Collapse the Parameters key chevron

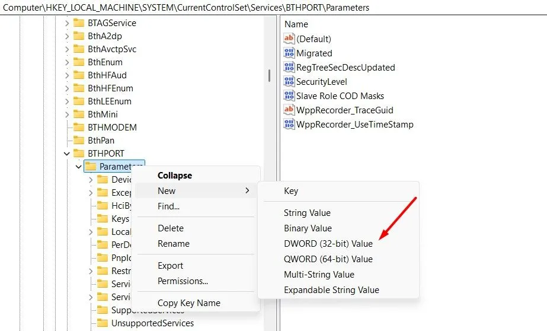78,167
